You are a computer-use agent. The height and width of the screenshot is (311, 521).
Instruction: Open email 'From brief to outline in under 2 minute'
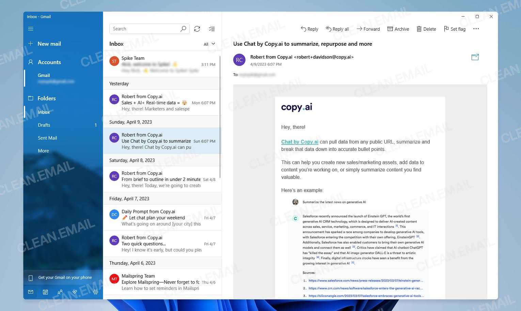162,179
